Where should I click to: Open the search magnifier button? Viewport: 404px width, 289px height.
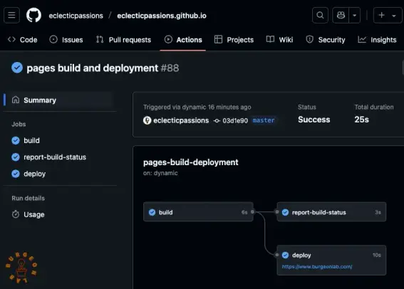pyautogui.click(x=320, y=16)
